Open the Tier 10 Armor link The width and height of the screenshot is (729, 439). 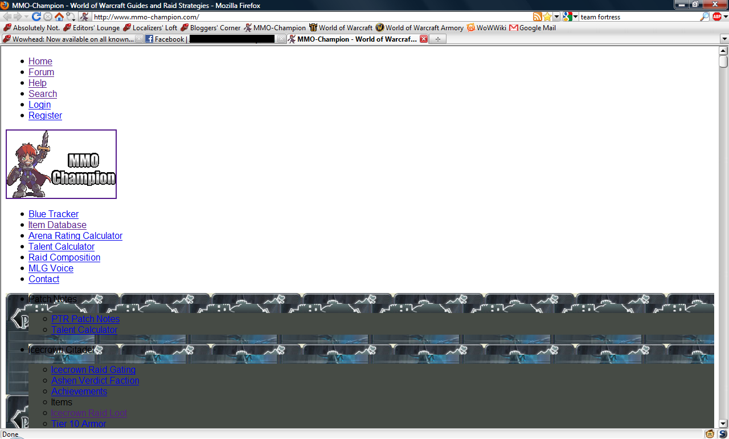pos(79,424)
